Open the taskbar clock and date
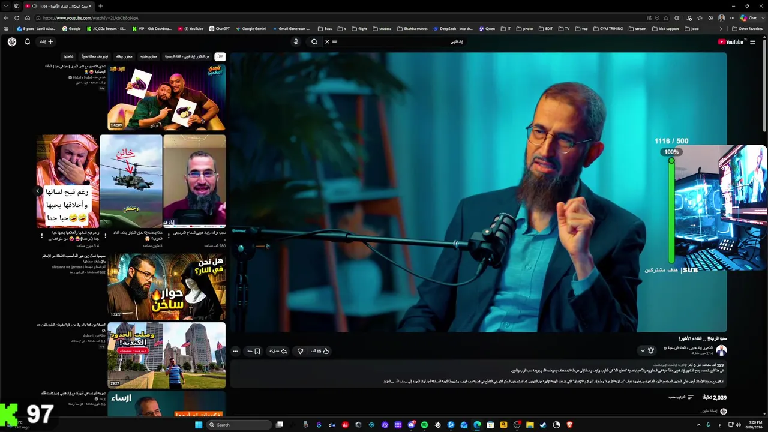 (x=752, y=425)
